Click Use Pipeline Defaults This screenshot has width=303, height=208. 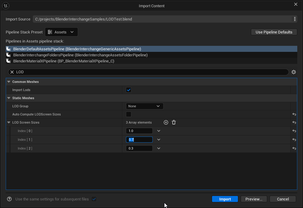(x=274, y=32)
